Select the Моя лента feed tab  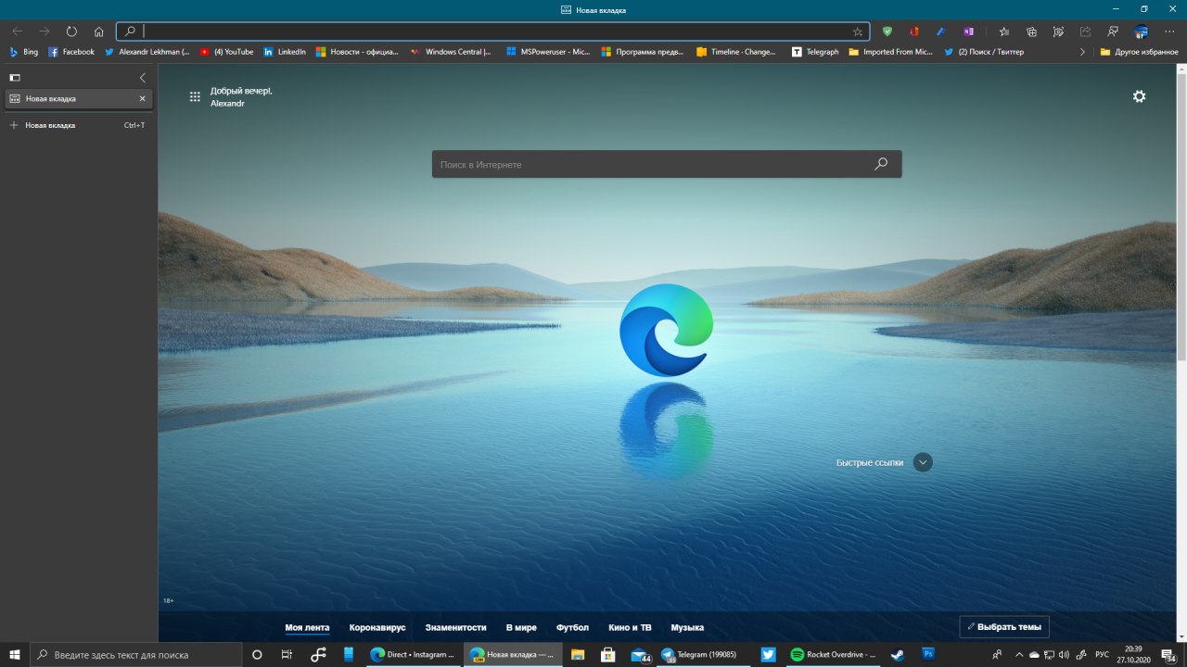tap(307, 628)
